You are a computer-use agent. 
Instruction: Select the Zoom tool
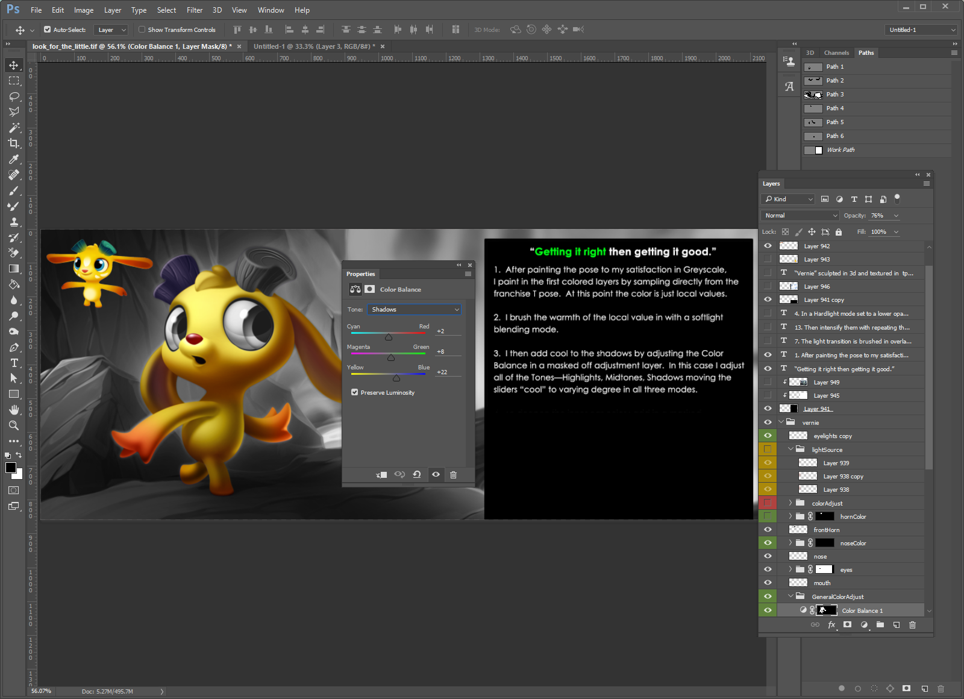[x=14, y=425]
